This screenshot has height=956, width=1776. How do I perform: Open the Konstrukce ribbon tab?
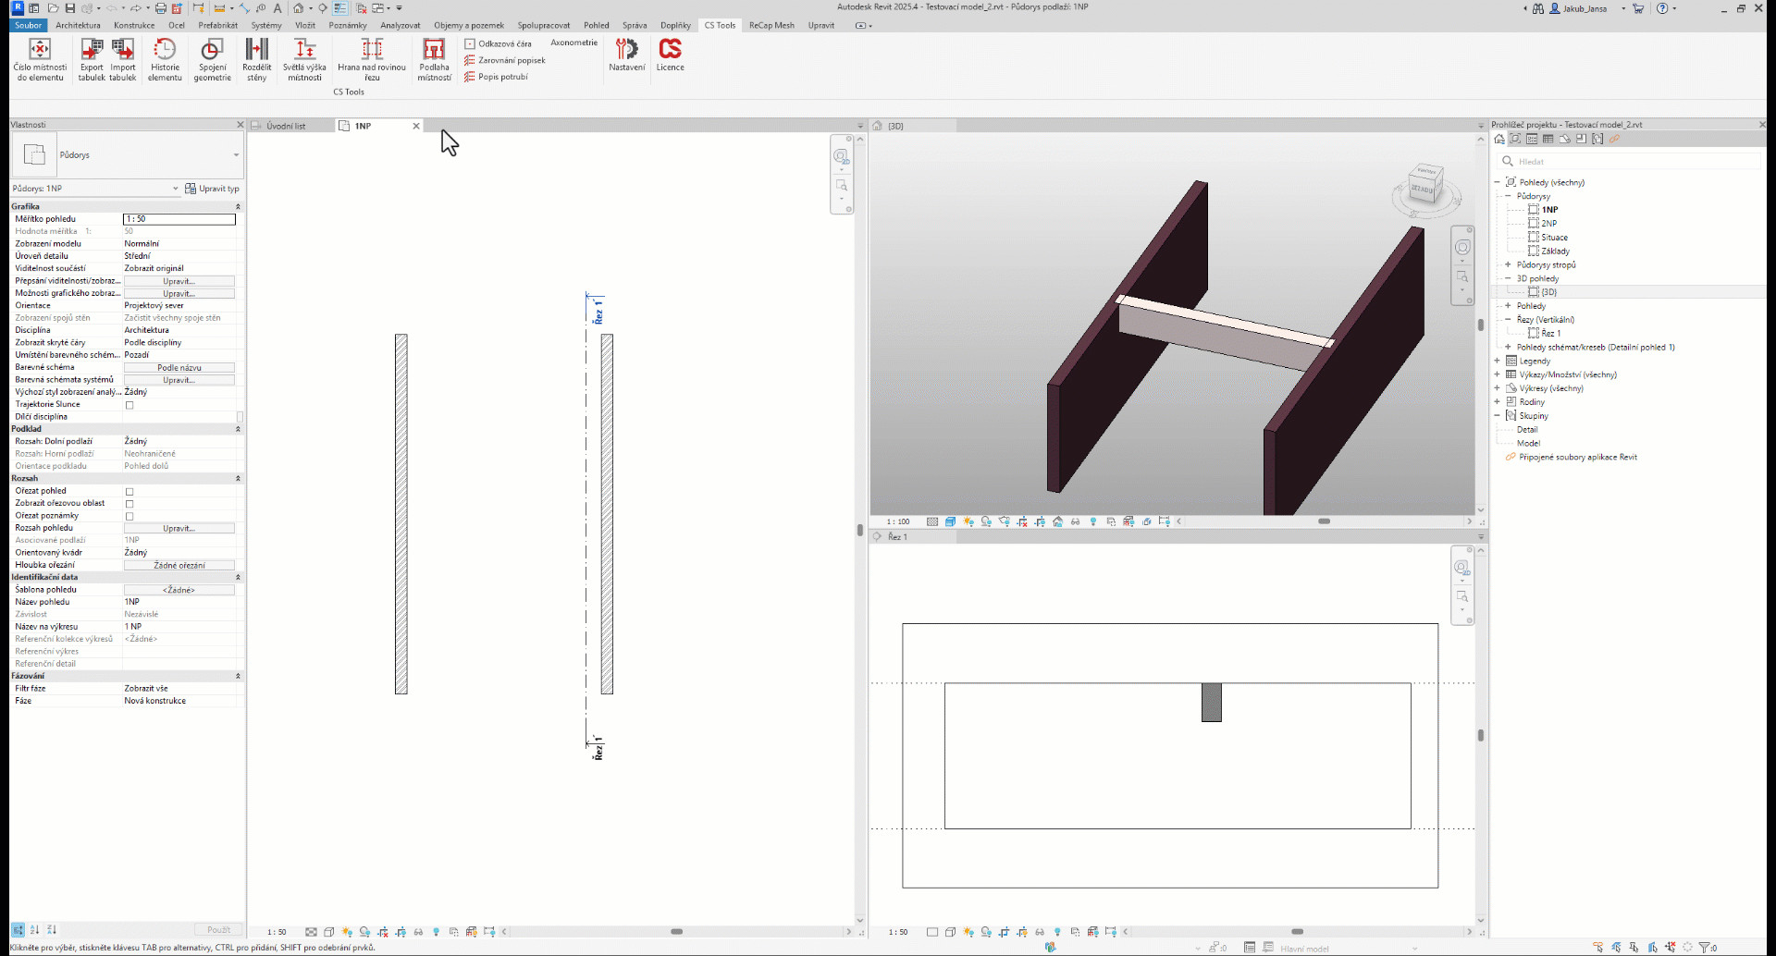point(134,26)
